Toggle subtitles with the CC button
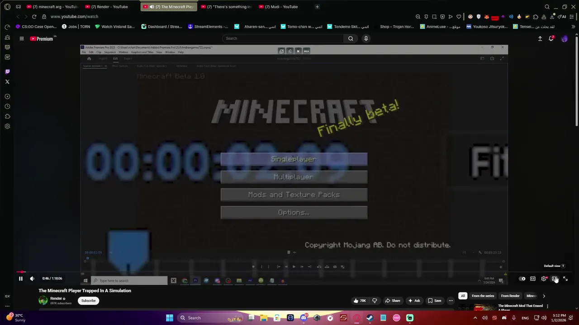The image size is (579, 325). tap(533, 279)
